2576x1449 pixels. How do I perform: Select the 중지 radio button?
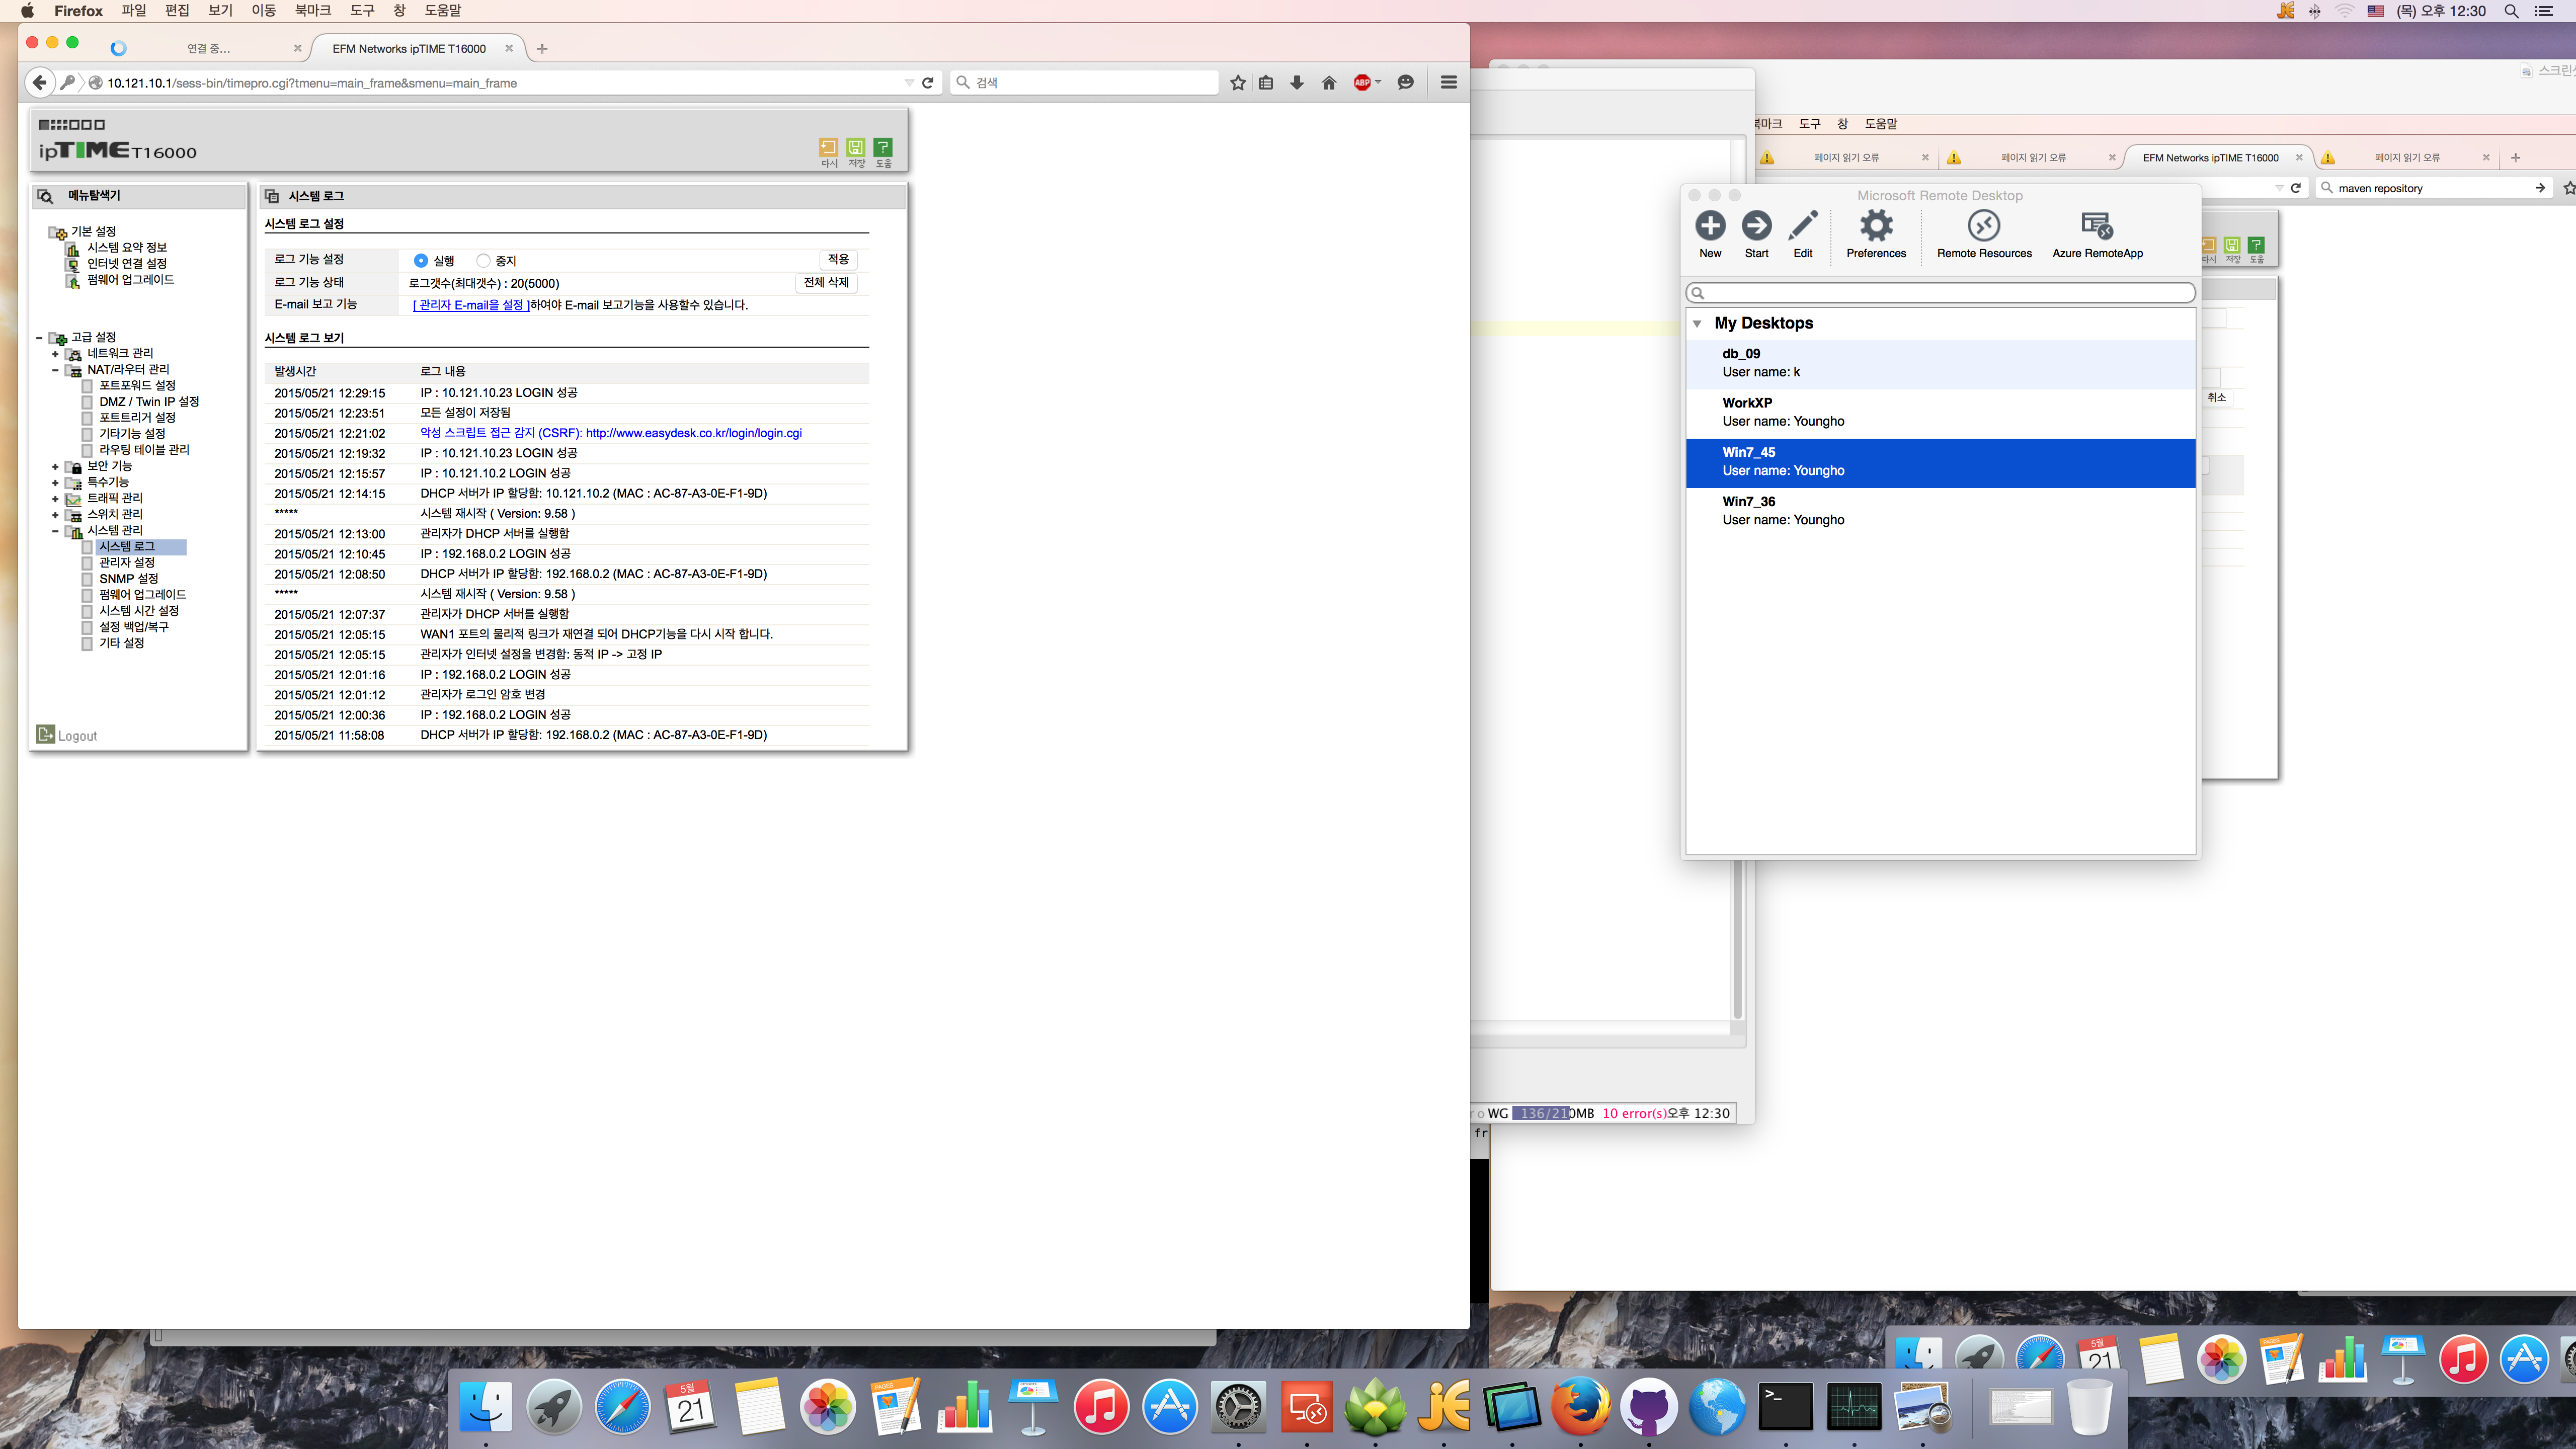(483, 261)
